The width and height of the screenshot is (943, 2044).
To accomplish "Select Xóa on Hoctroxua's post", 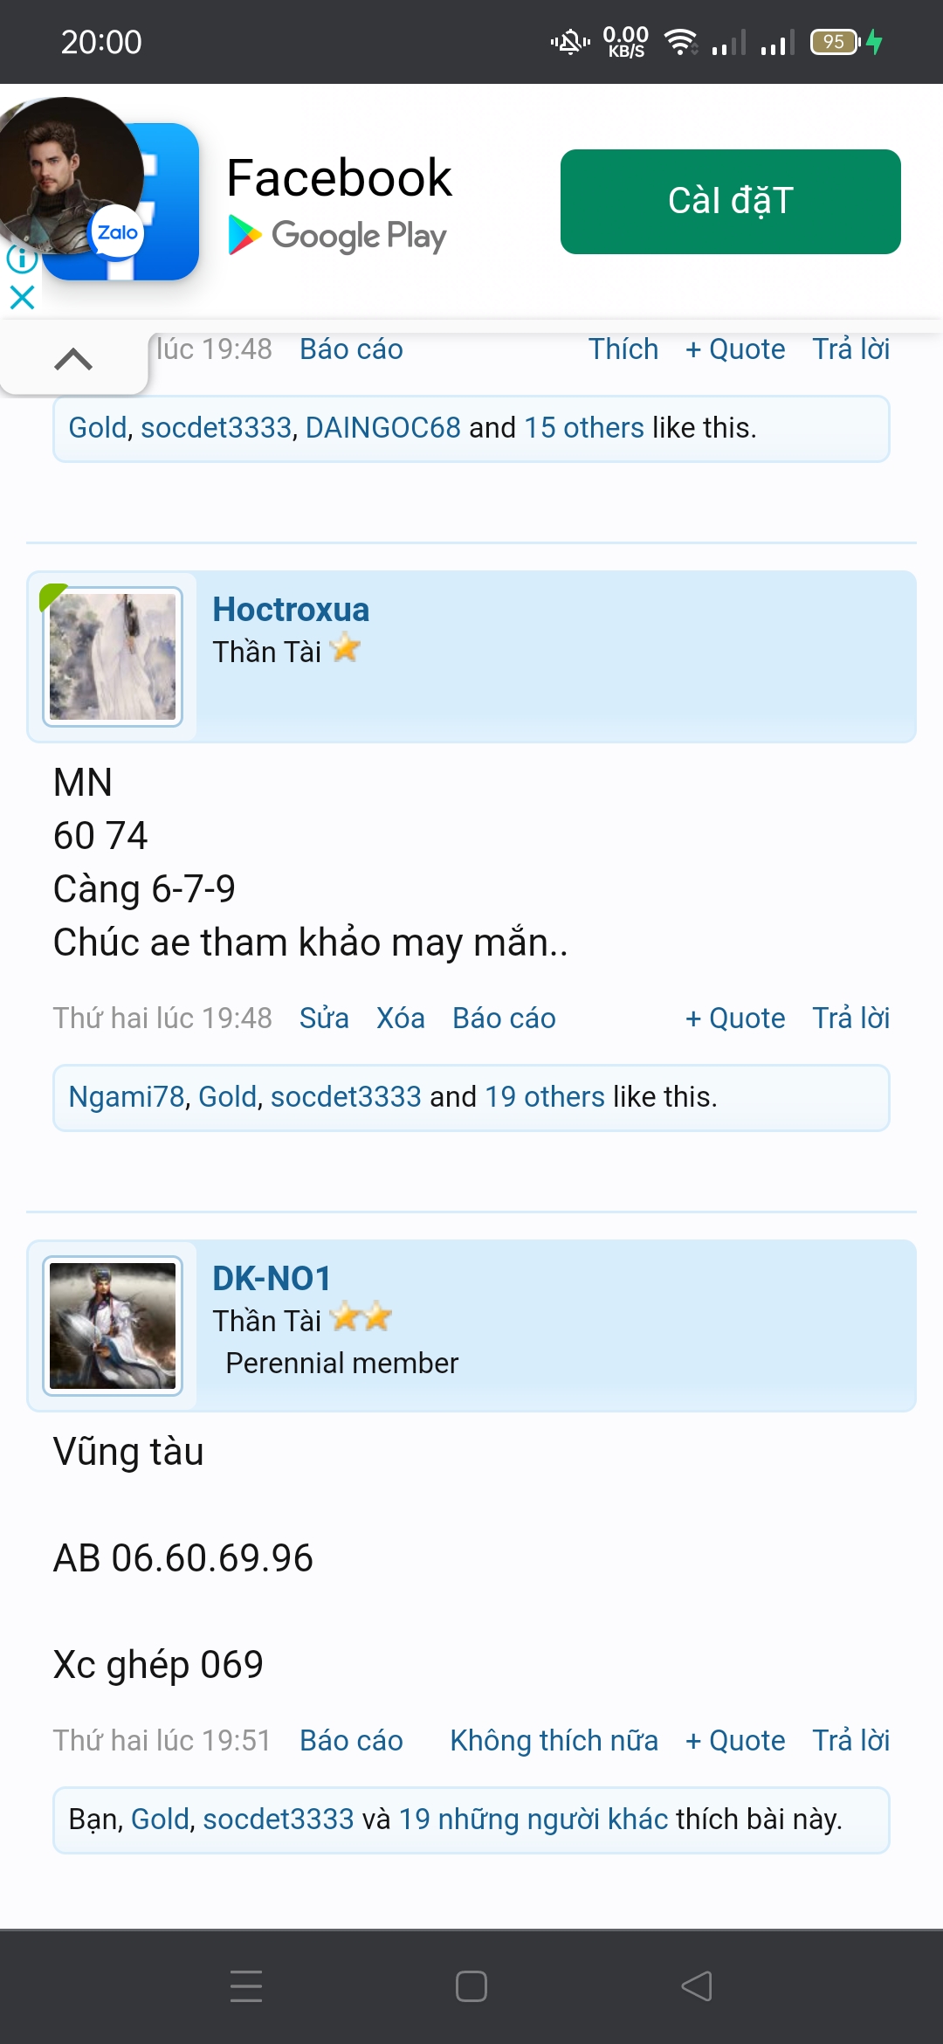I will pos(401,1019).
